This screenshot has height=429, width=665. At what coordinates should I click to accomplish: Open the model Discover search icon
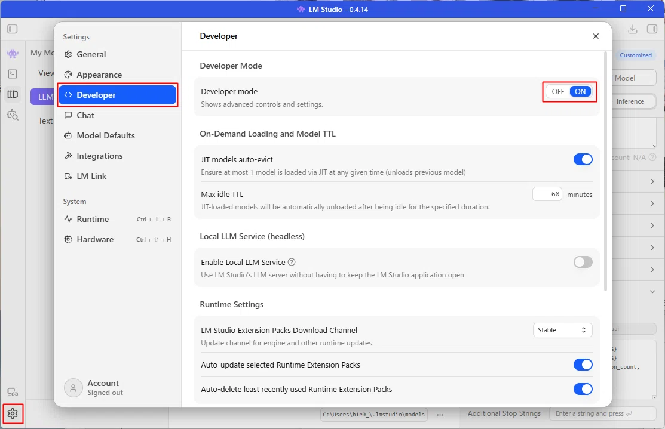click(13, 115)
